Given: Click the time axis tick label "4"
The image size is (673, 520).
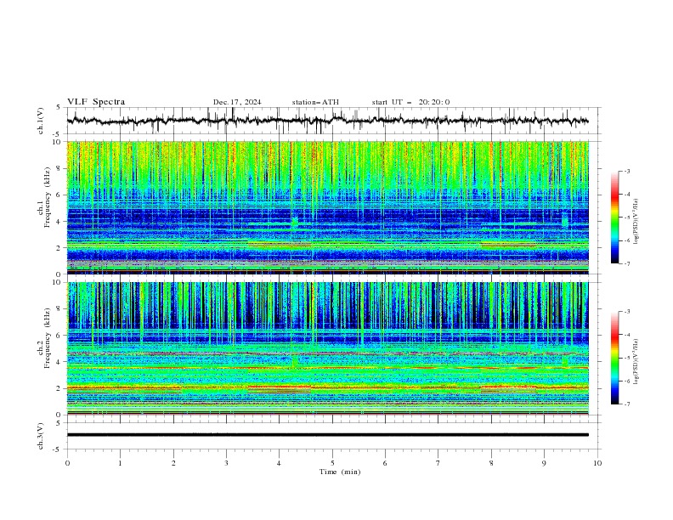Looking at the screenshot, I should click(279, 463).
